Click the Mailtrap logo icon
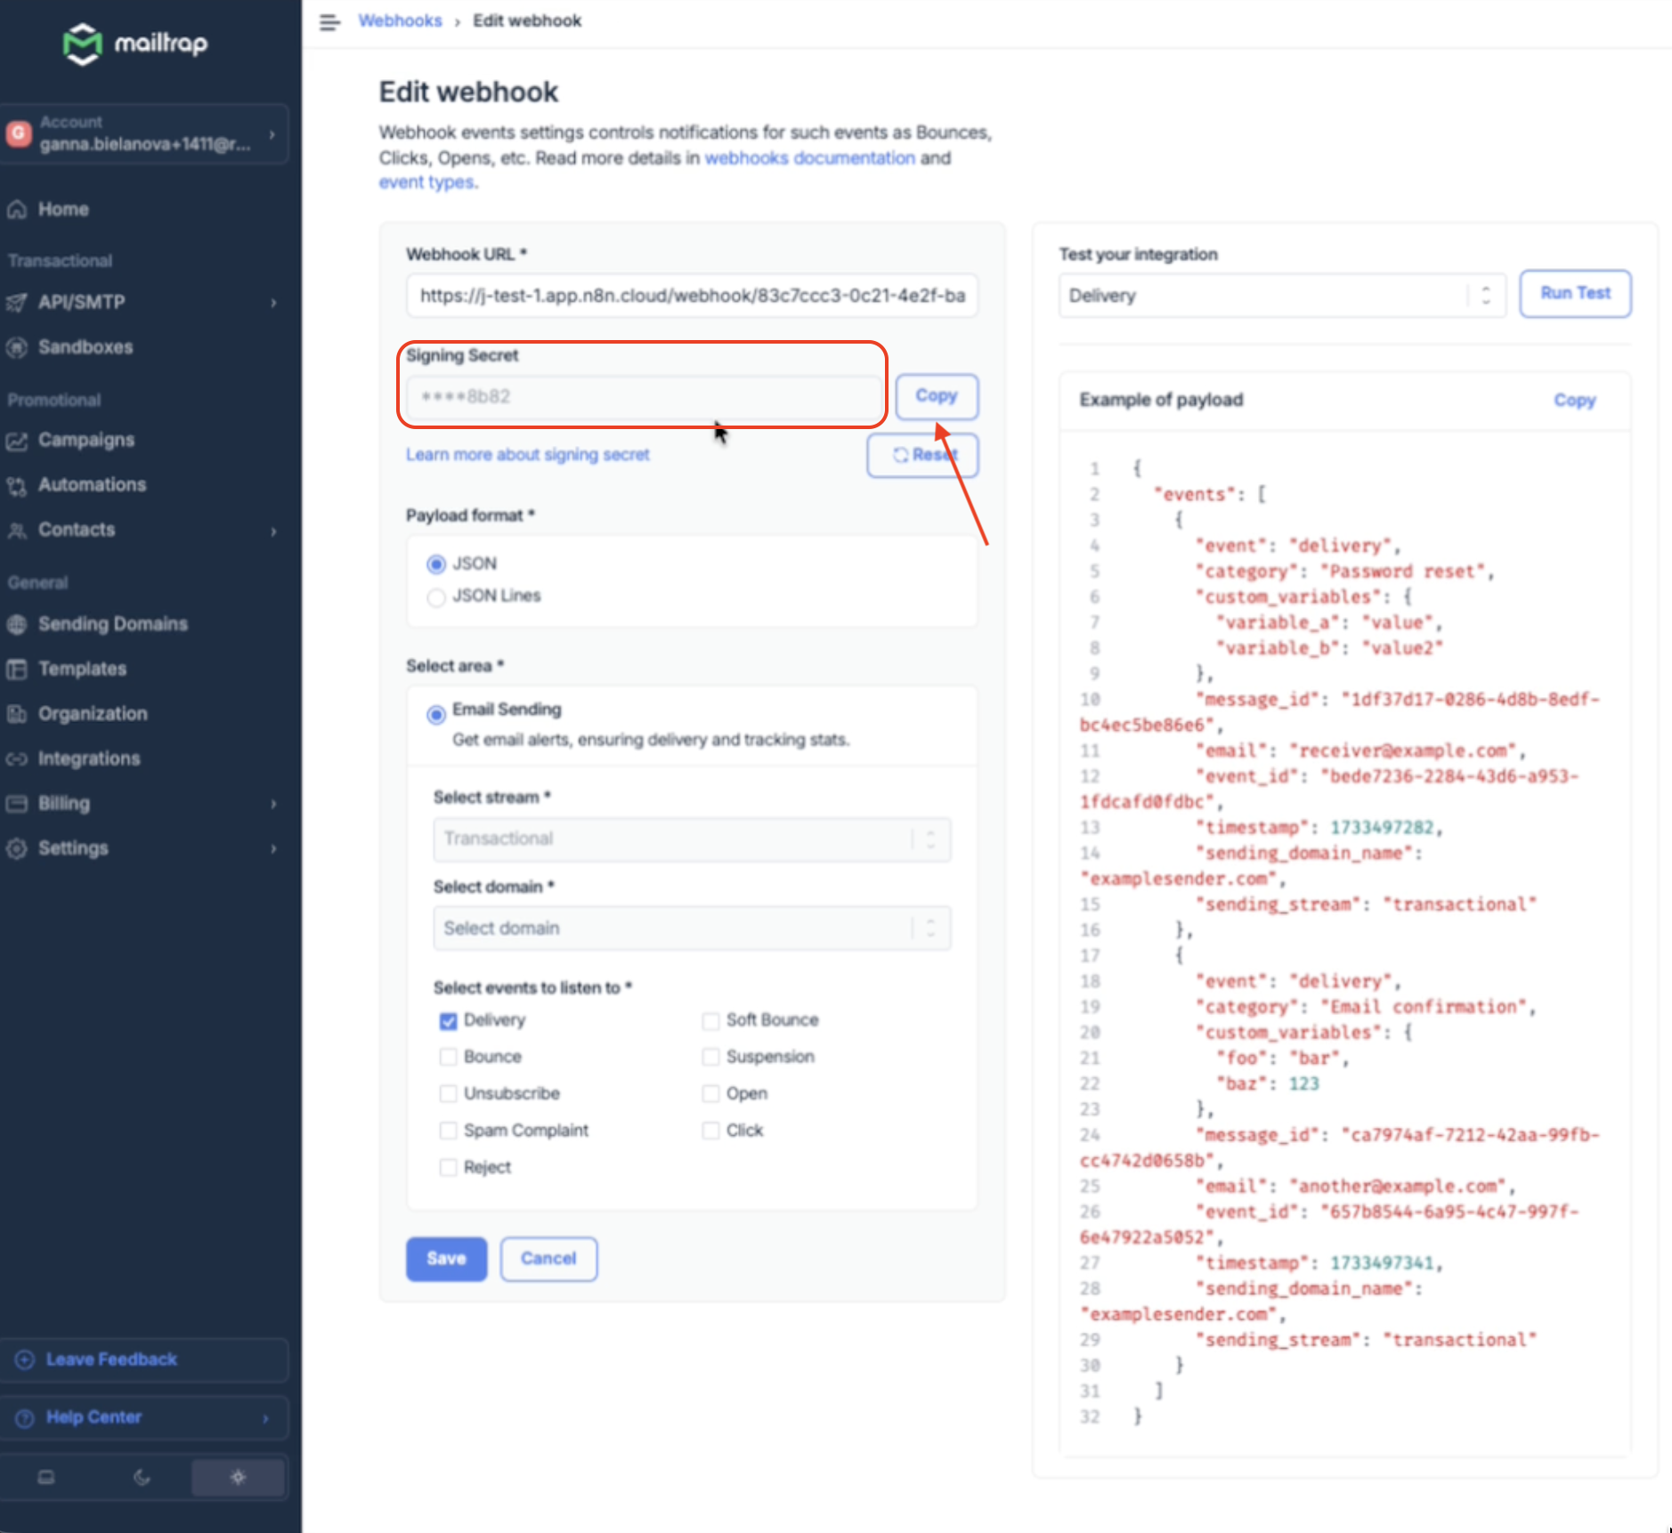This screenshot has width=1672, height=1533. point(82,43)
